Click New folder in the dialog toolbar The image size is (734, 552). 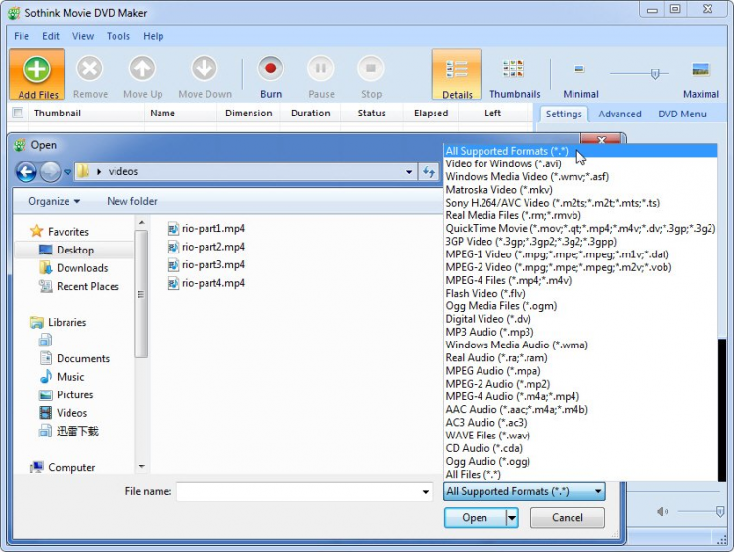pyautogui.click(x=131, y=201)
